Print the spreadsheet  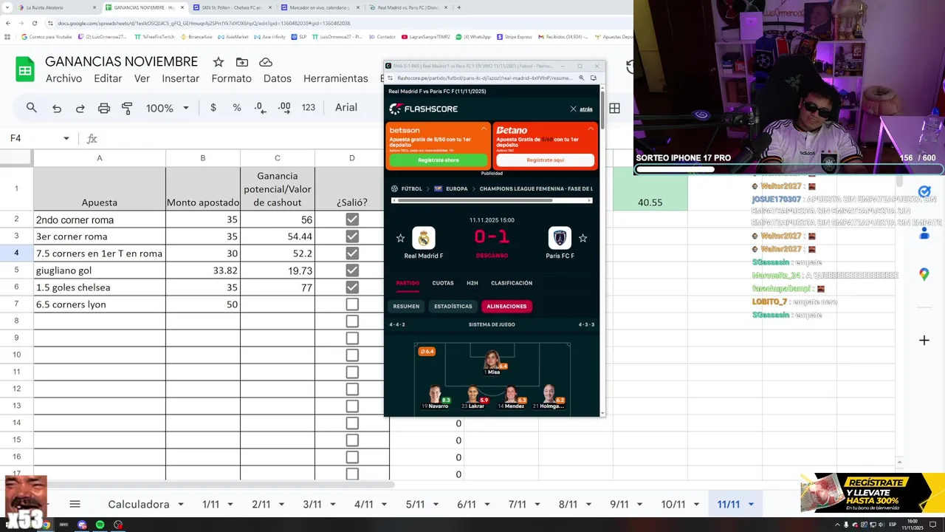click(104, 108)
